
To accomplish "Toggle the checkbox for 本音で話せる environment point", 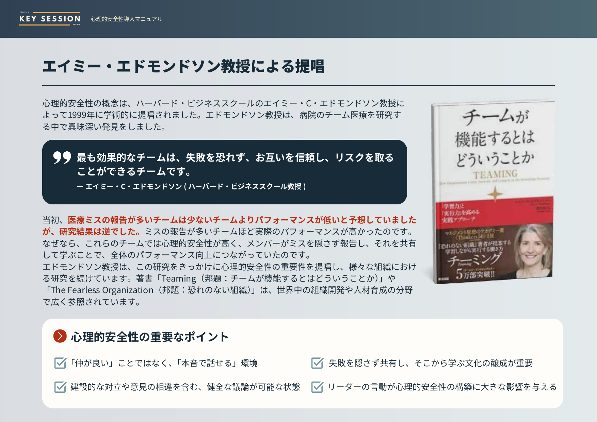I will pos(60,364).
